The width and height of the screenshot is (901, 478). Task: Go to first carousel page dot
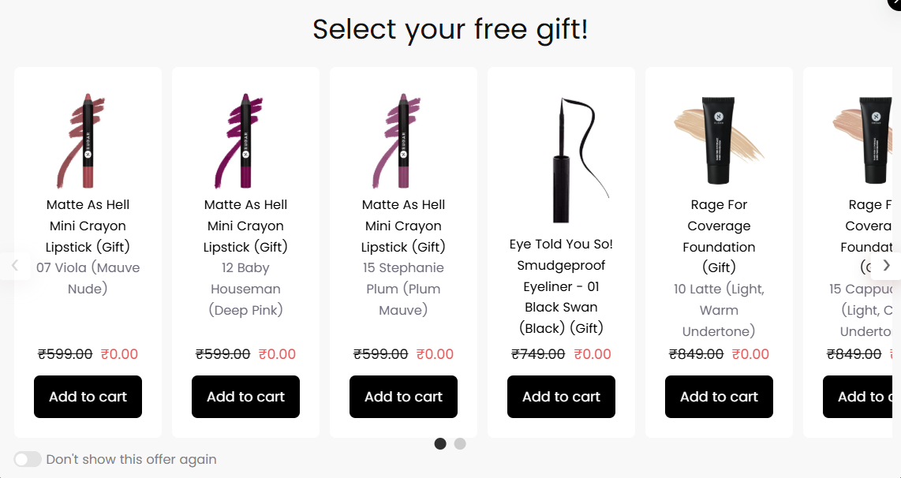pos(440,443)
